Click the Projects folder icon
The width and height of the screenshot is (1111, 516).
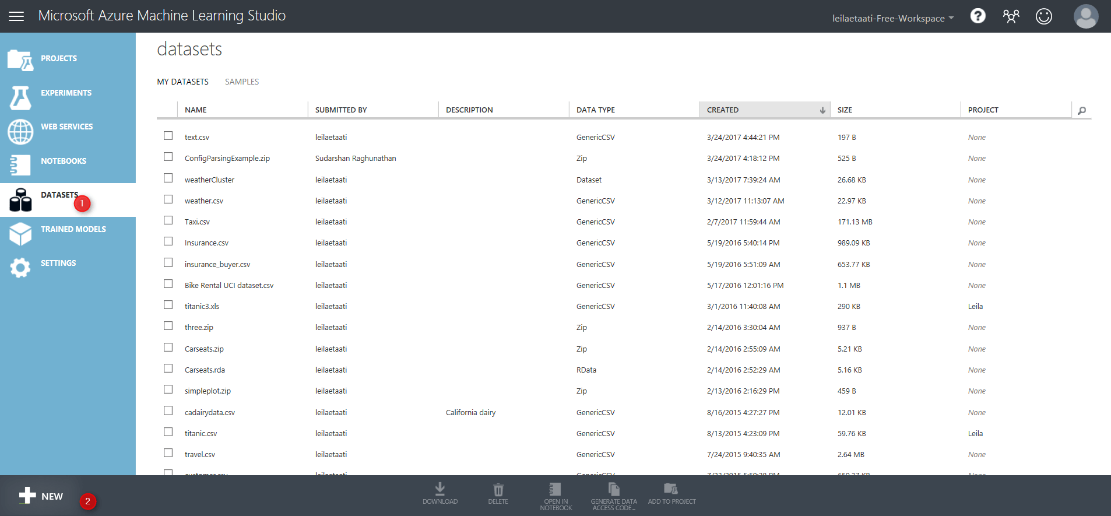20,60
